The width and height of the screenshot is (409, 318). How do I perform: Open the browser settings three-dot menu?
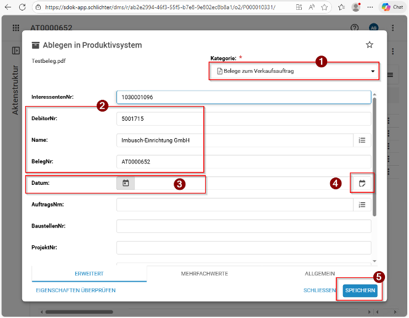click(x=370, y=7)
